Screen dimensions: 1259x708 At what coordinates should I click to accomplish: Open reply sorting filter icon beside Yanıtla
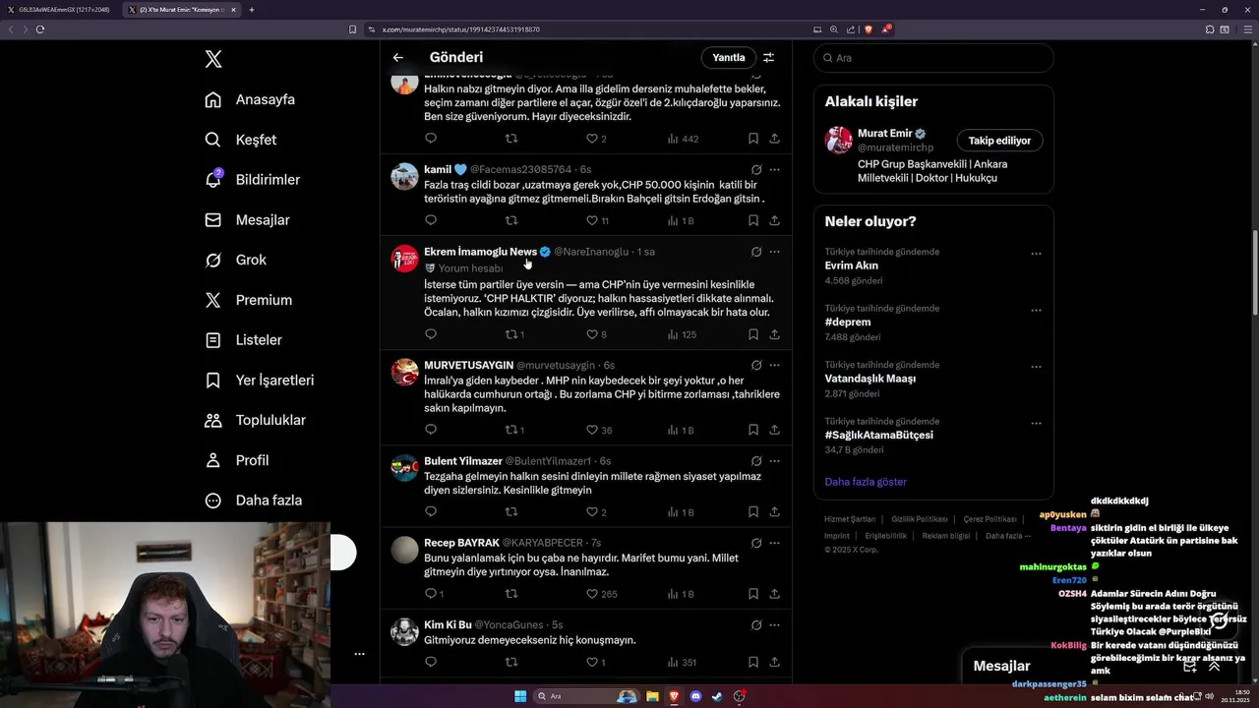(x=769, y=58)
